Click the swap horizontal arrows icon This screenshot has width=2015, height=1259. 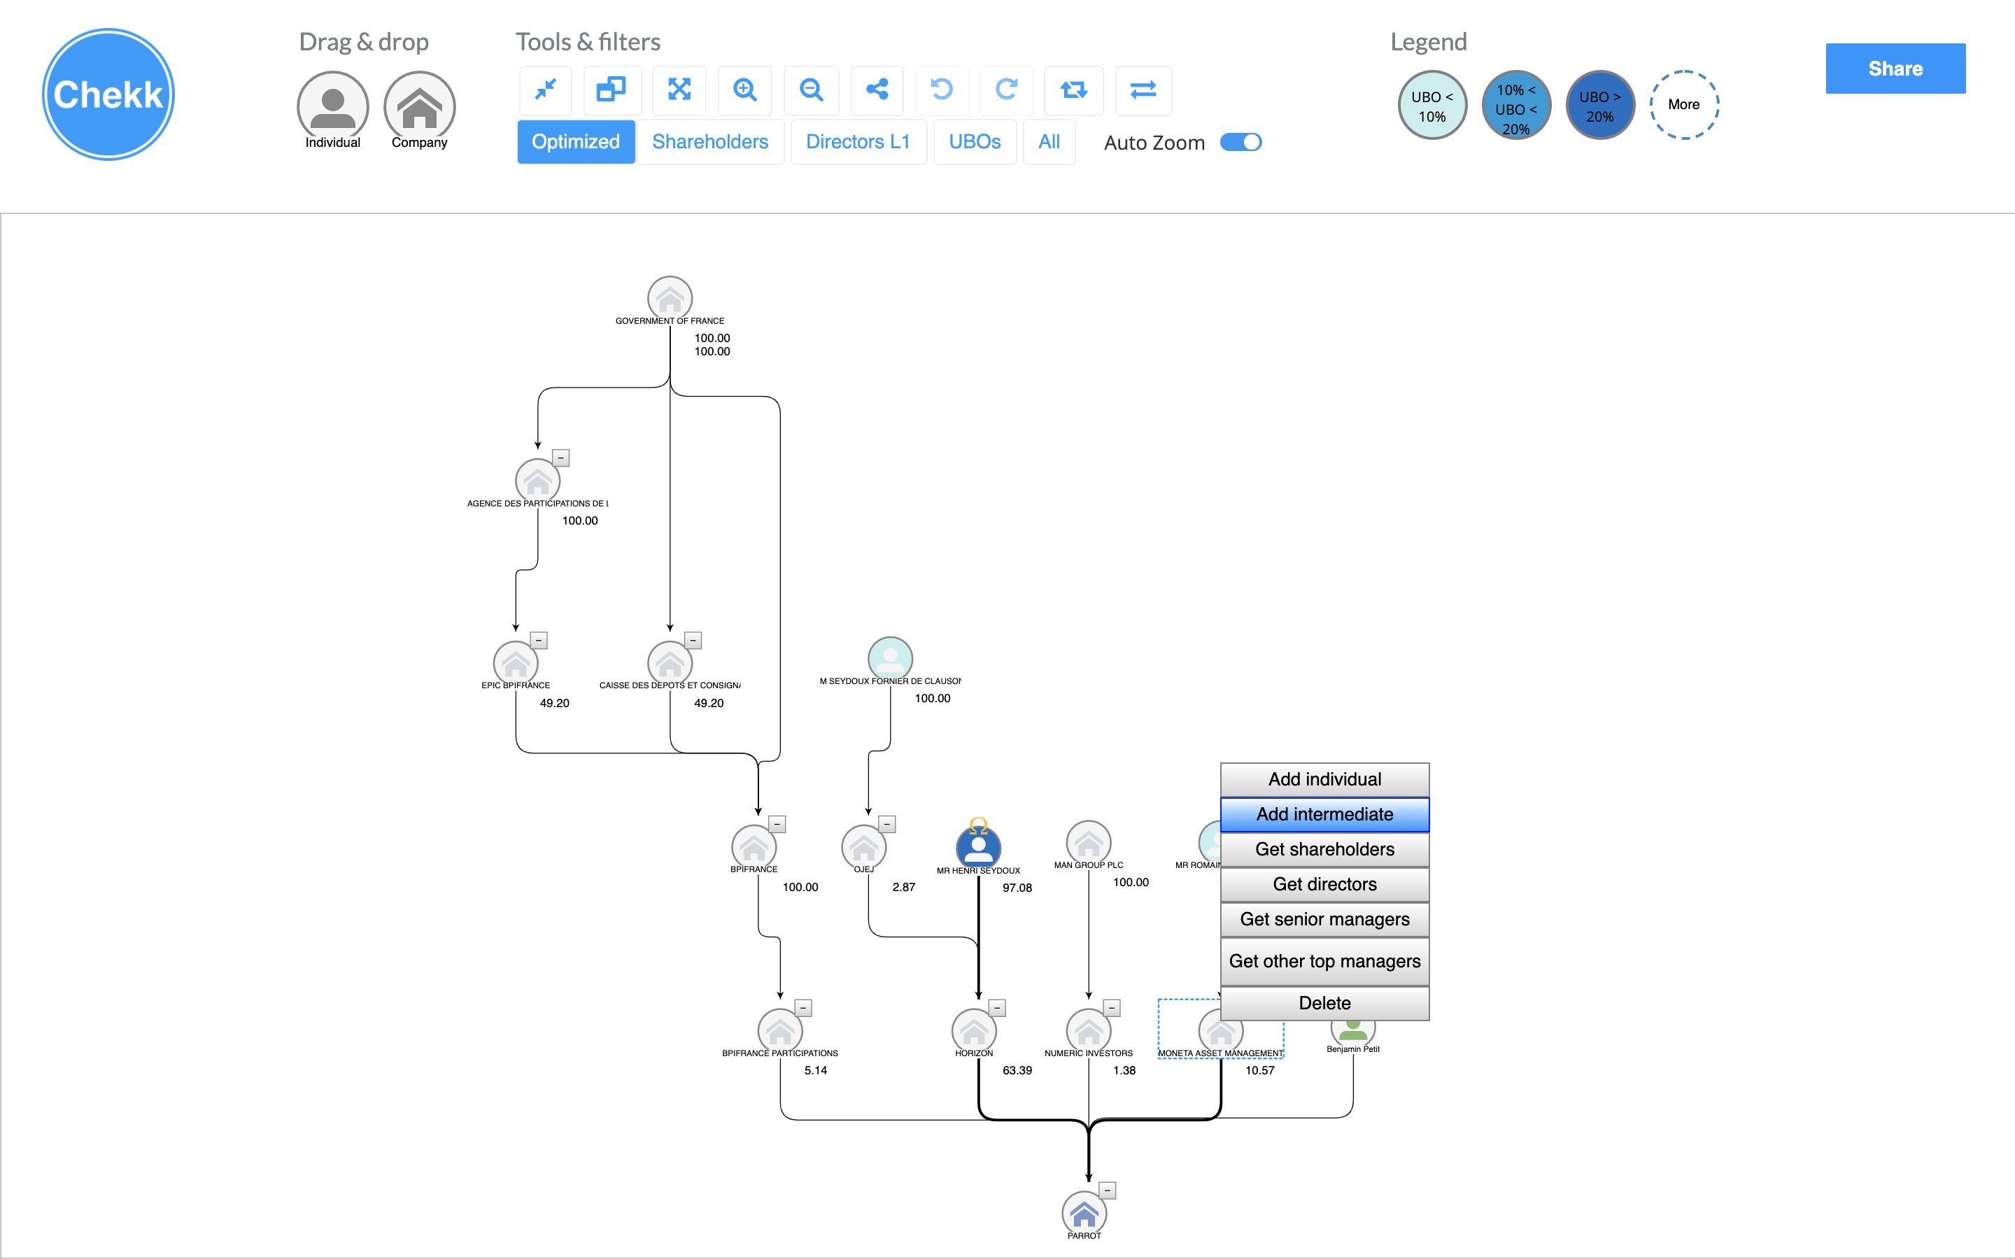[1143, 90]
